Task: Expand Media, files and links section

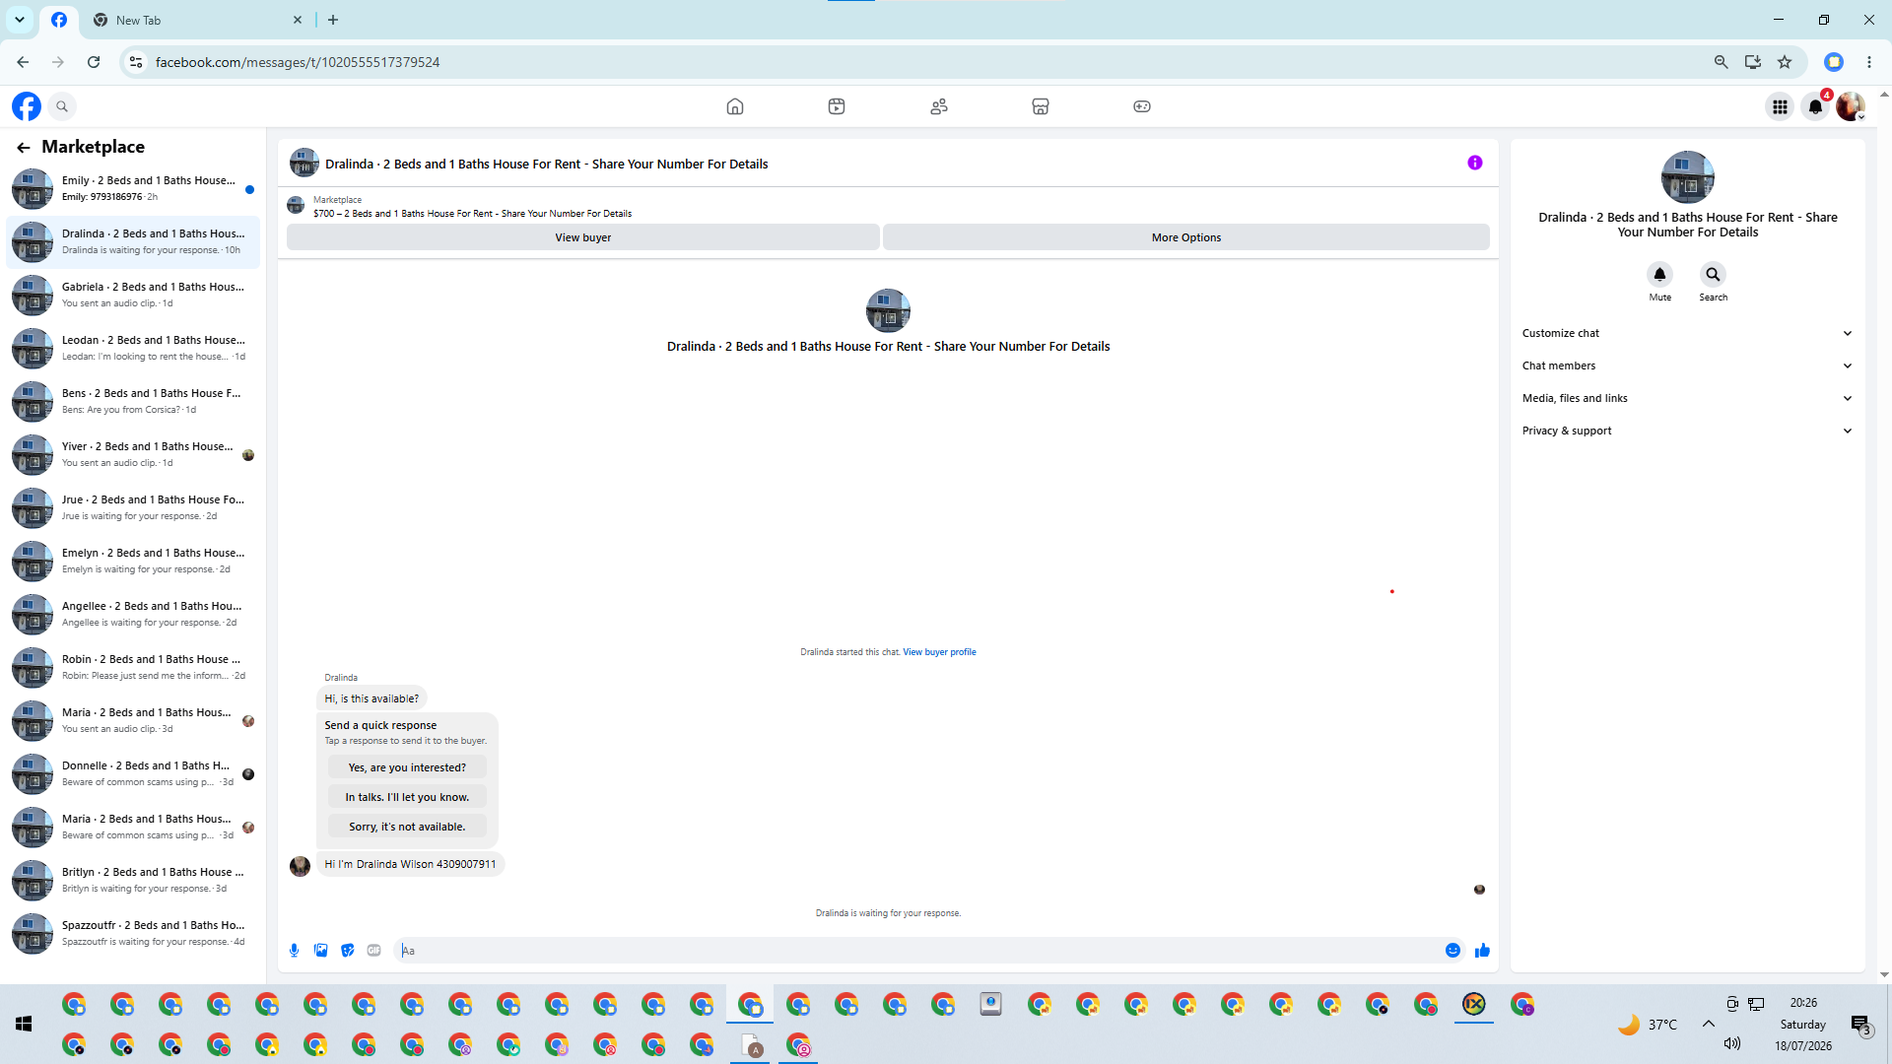Action: 1687,398
